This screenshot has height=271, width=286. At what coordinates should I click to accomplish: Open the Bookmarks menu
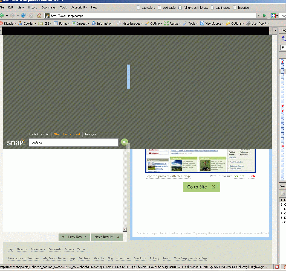coord(48,7)
